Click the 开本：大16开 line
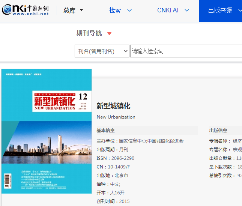Viewport: 242px width, 206px height. [x=111, y=193]
